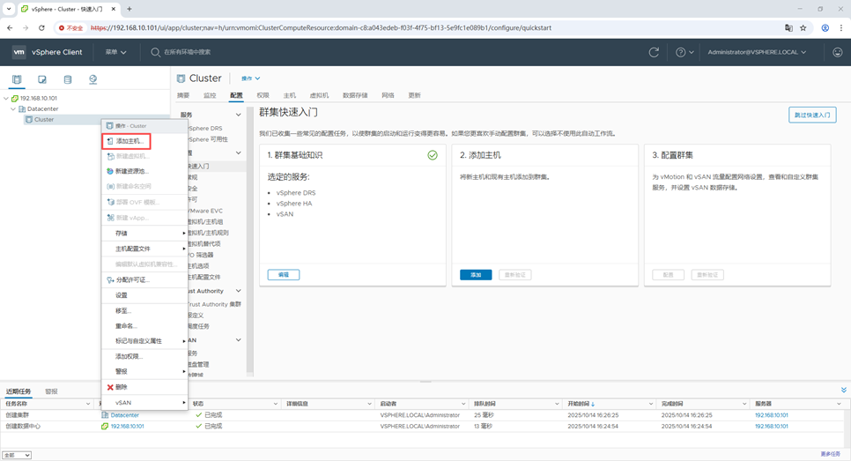851x461 pixels.
Task: Click the 跳过快速入门 button
Action: [x=811, y=115]
